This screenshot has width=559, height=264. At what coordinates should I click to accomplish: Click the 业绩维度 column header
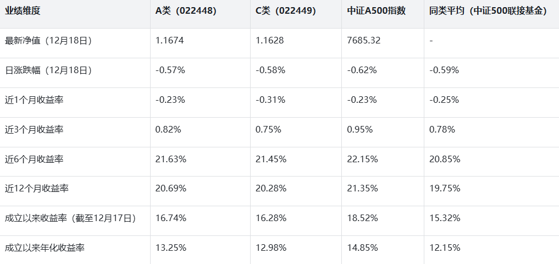point(23,10)
